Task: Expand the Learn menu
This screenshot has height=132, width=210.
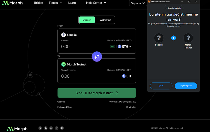Action: [74, 3]
